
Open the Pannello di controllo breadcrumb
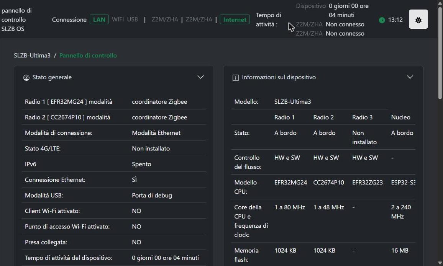point(88,55)
